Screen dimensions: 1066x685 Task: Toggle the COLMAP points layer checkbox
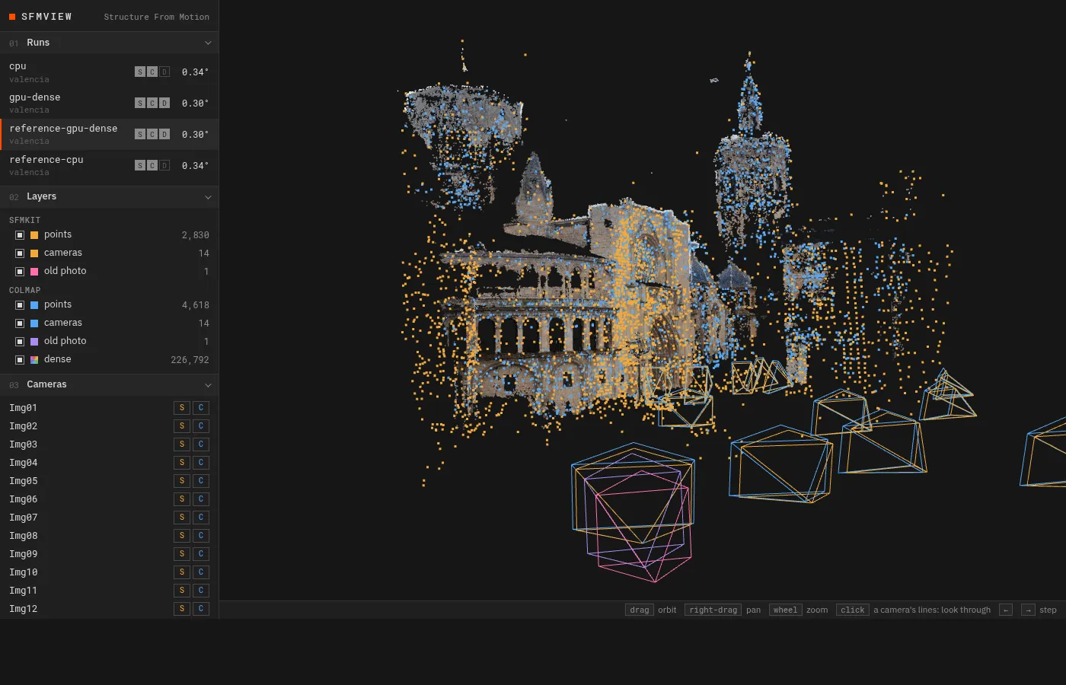click(20, 305)
